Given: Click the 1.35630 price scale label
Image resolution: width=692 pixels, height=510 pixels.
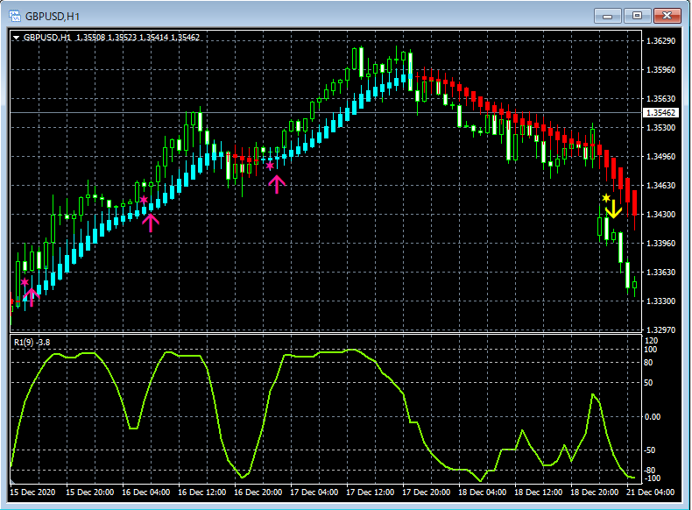Looking at the screenshot, I should pos(660,98).
